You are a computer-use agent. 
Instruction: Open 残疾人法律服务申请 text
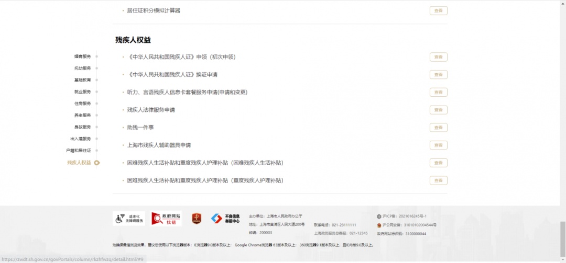point(151,110)
